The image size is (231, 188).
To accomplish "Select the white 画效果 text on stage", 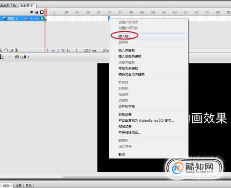I will coord(208,118).
